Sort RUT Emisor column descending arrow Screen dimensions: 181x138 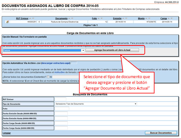pyautogui.click(x=33, y=18)
